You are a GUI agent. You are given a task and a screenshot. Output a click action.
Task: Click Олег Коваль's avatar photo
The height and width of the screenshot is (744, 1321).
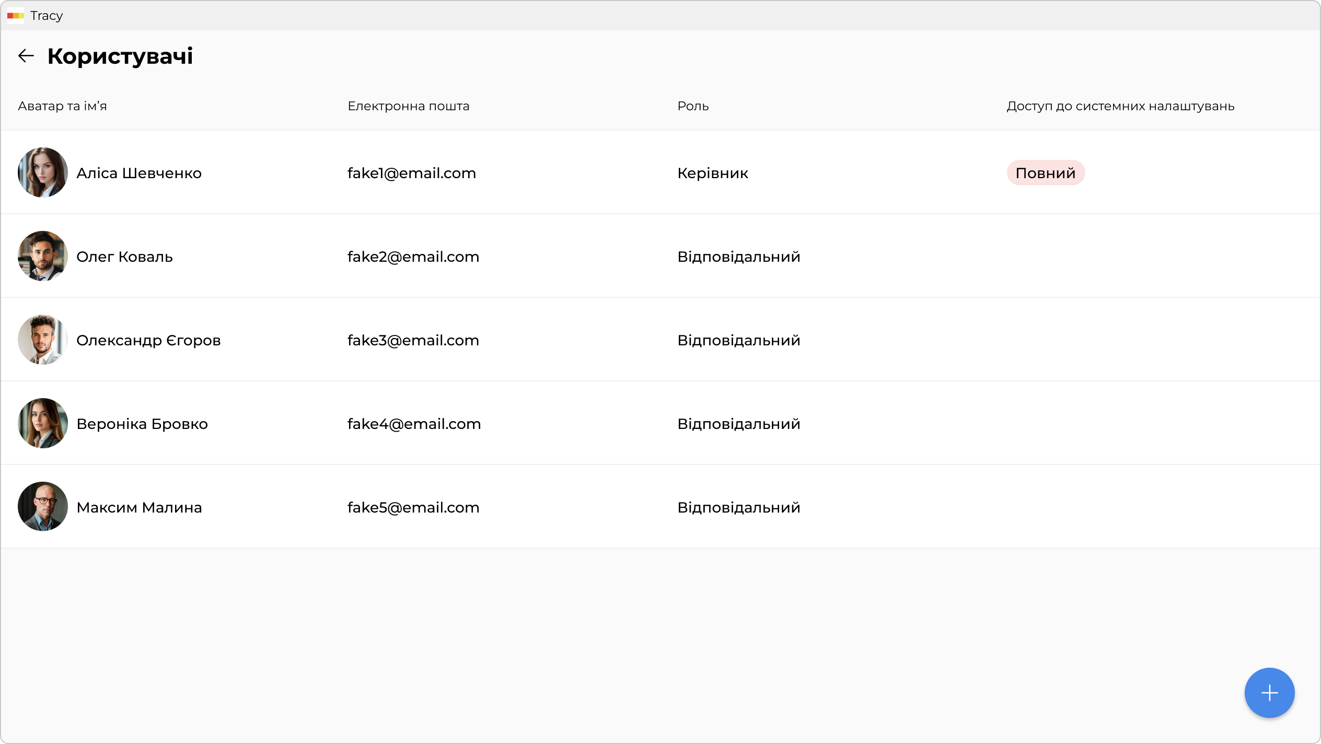point(43,256)
